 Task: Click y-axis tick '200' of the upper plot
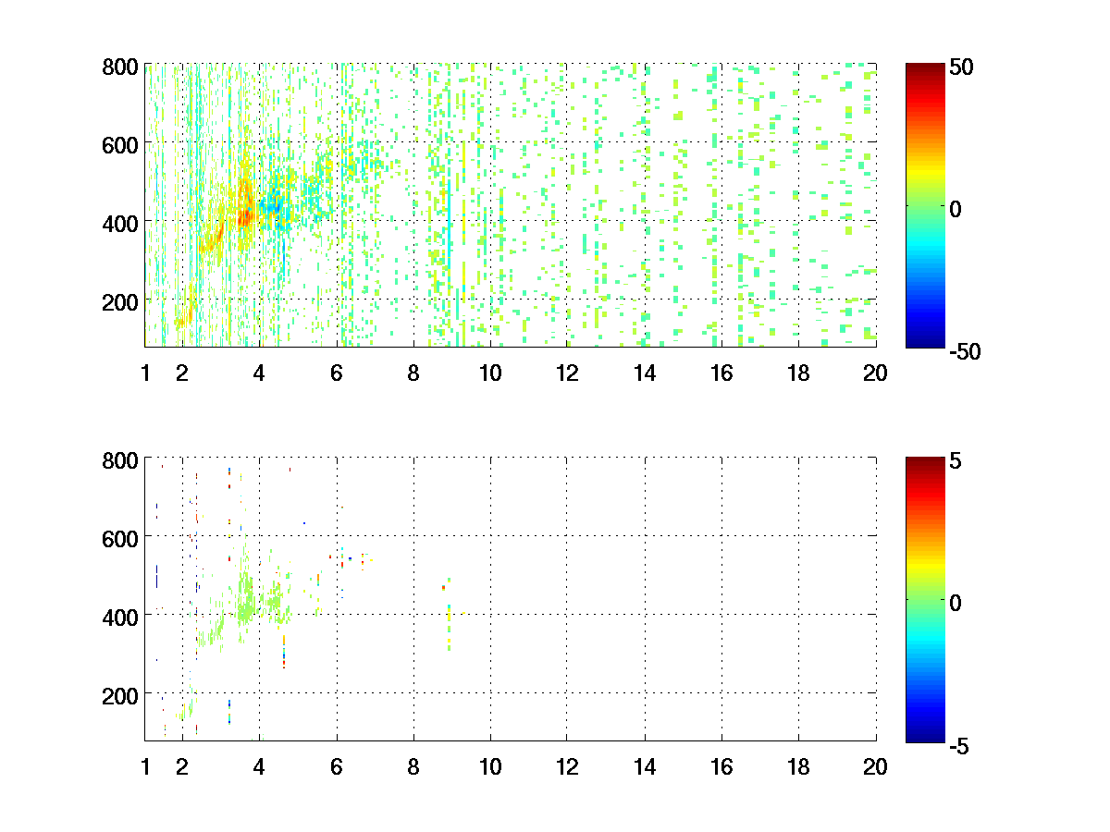coord(120,301)
